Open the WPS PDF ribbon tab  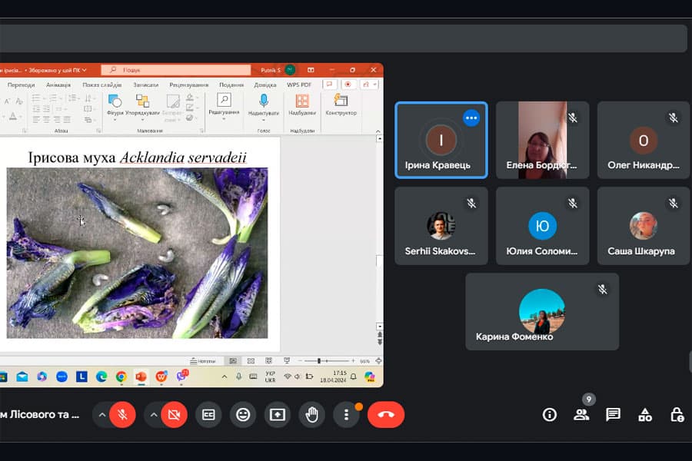(299, 85)
